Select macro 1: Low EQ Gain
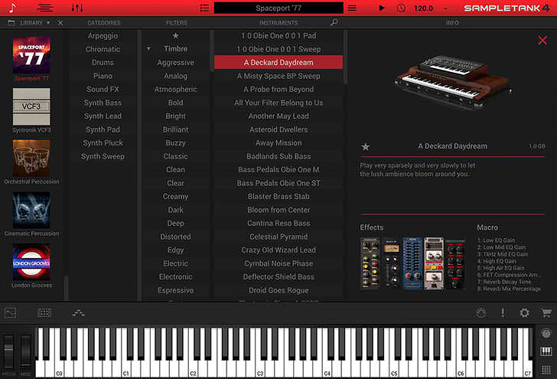This screenshot has height=379, width=557. [x=496, y=240]
